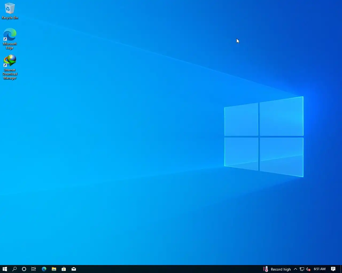The image size is (342, 273).
Task: Open Mail app from taskbar
Action: click(74, 269)
